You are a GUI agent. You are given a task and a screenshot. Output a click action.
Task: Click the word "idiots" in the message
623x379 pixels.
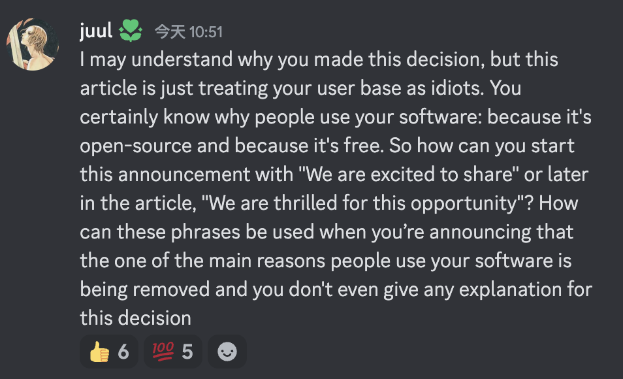(x=457, y=88)
